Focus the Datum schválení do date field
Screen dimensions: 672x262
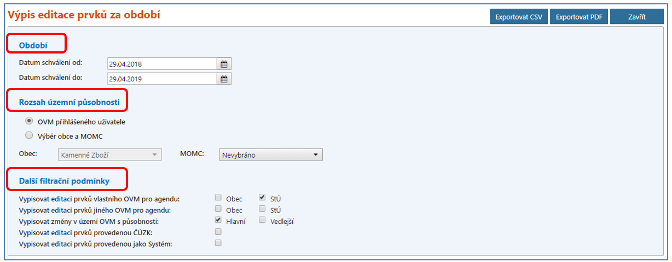click(x=162, y=79)
